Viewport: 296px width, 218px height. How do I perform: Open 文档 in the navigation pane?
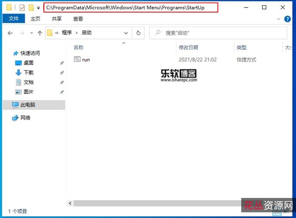click(x=29, y=82)
